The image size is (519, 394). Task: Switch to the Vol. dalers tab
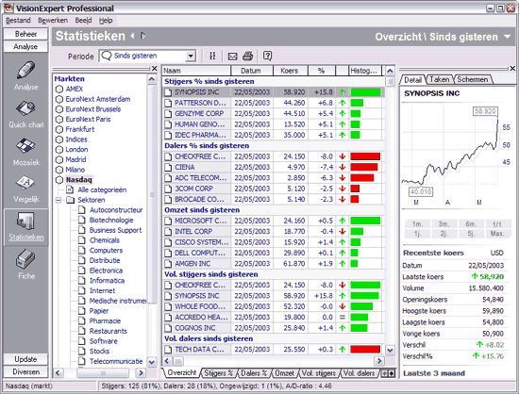tap(359, 373)
